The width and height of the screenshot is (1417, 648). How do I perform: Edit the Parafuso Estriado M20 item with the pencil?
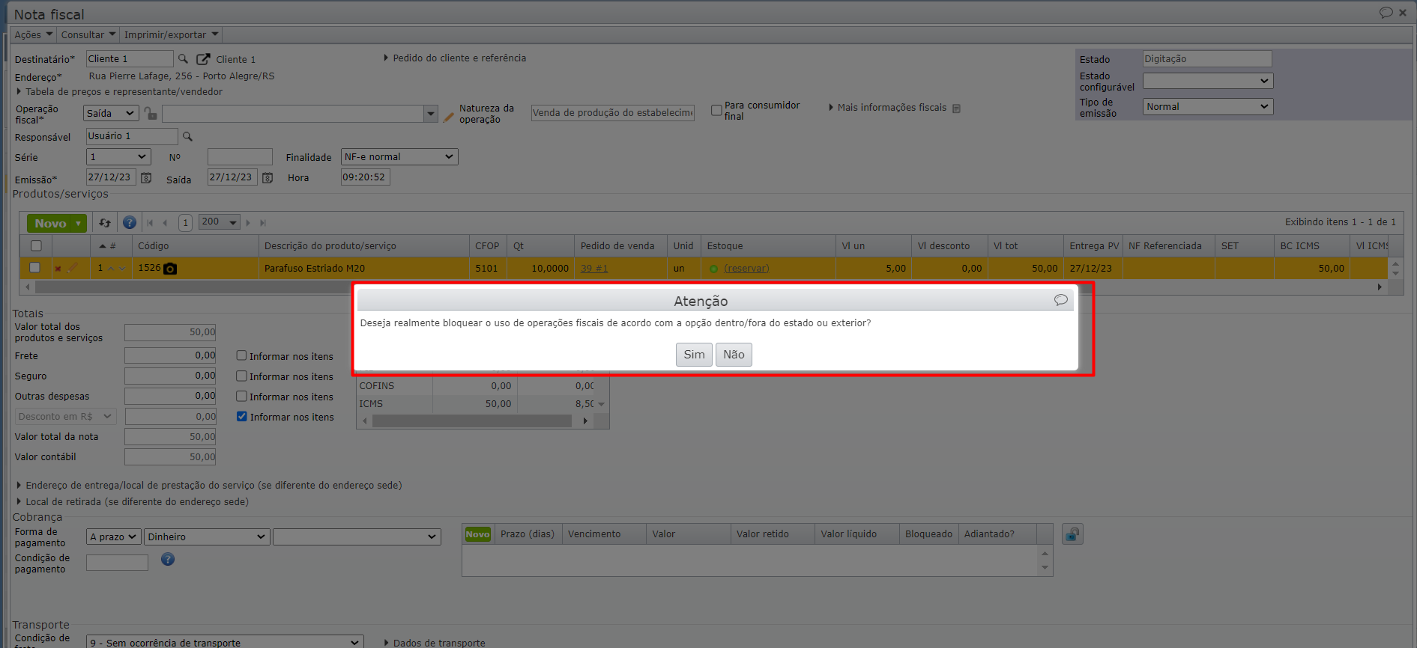click(73, 267)
